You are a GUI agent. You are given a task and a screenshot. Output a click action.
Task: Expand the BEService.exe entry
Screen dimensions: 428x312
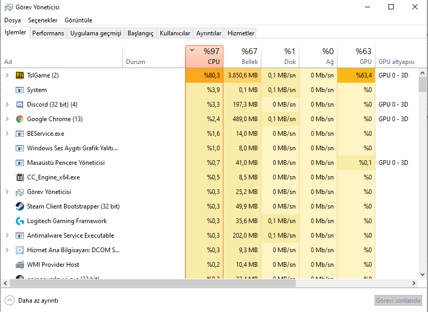[7, 134]
